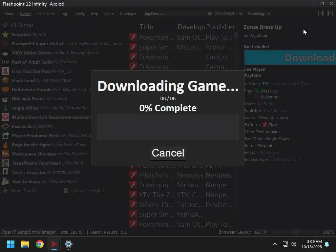Click the Developer column header
The image size is (336, 252).
pyautogui.click(x=191, y=27)
